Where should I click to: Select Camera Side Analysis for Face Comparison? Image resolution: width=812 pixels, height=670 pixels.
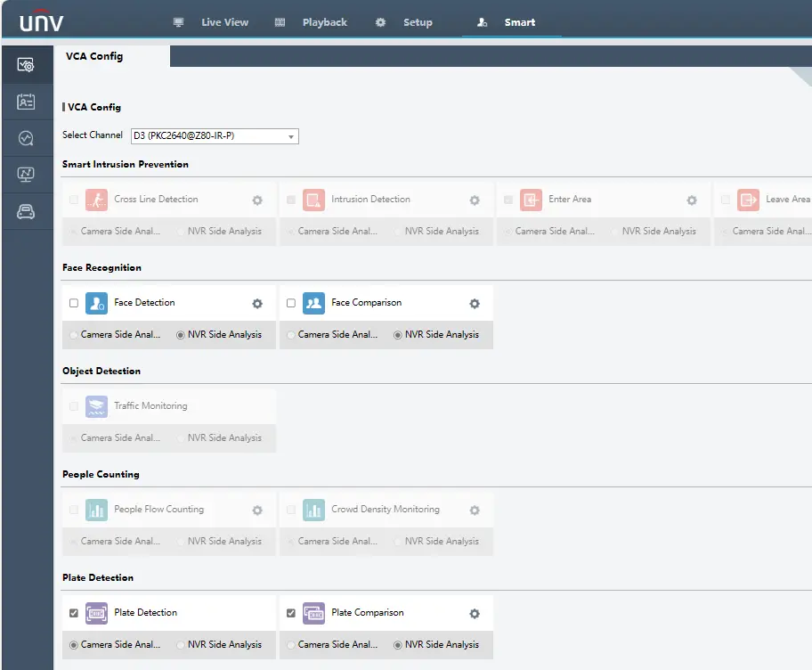(x=291, y=335)
